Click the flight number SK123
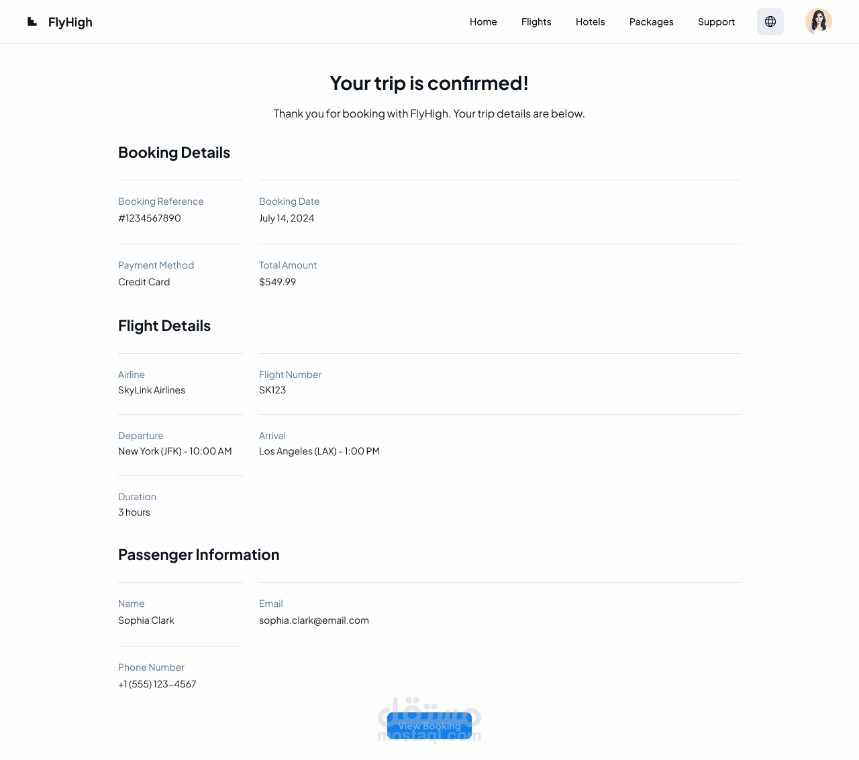This screenshot has height=760, width=859. pos(272,390)
